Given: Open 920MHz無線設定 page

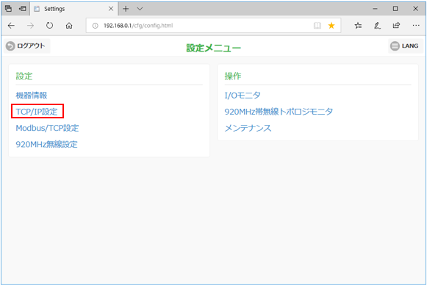Looking at the screenshot, I should (x=46, y=144).
